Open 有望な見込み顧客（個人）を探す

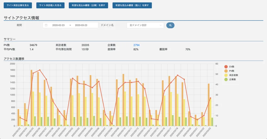coord(132,5)
